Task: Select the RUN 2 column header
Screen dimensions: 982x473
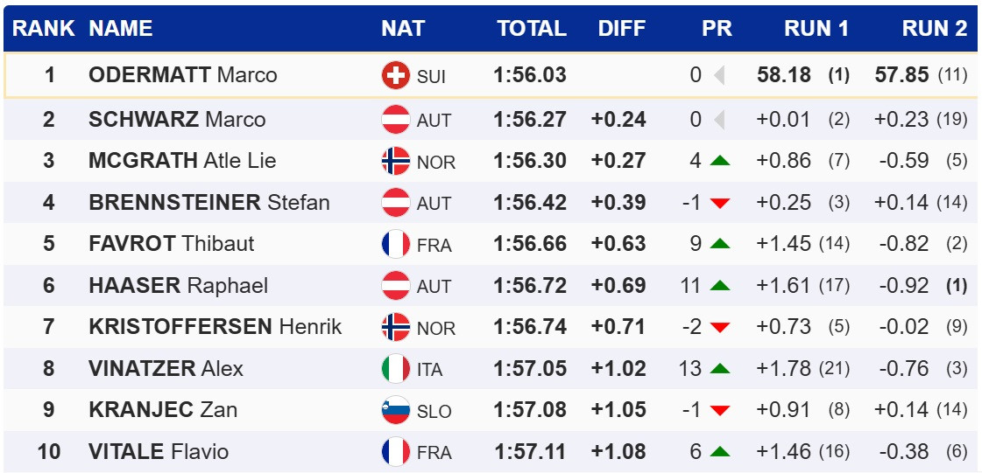Action: pyautogui.click(x=935, y=29)
